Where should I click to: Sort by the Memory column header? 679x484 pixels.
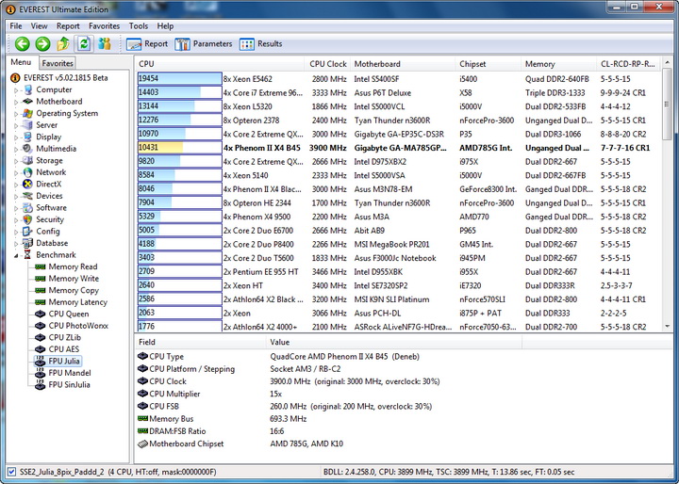click(559, 64)
